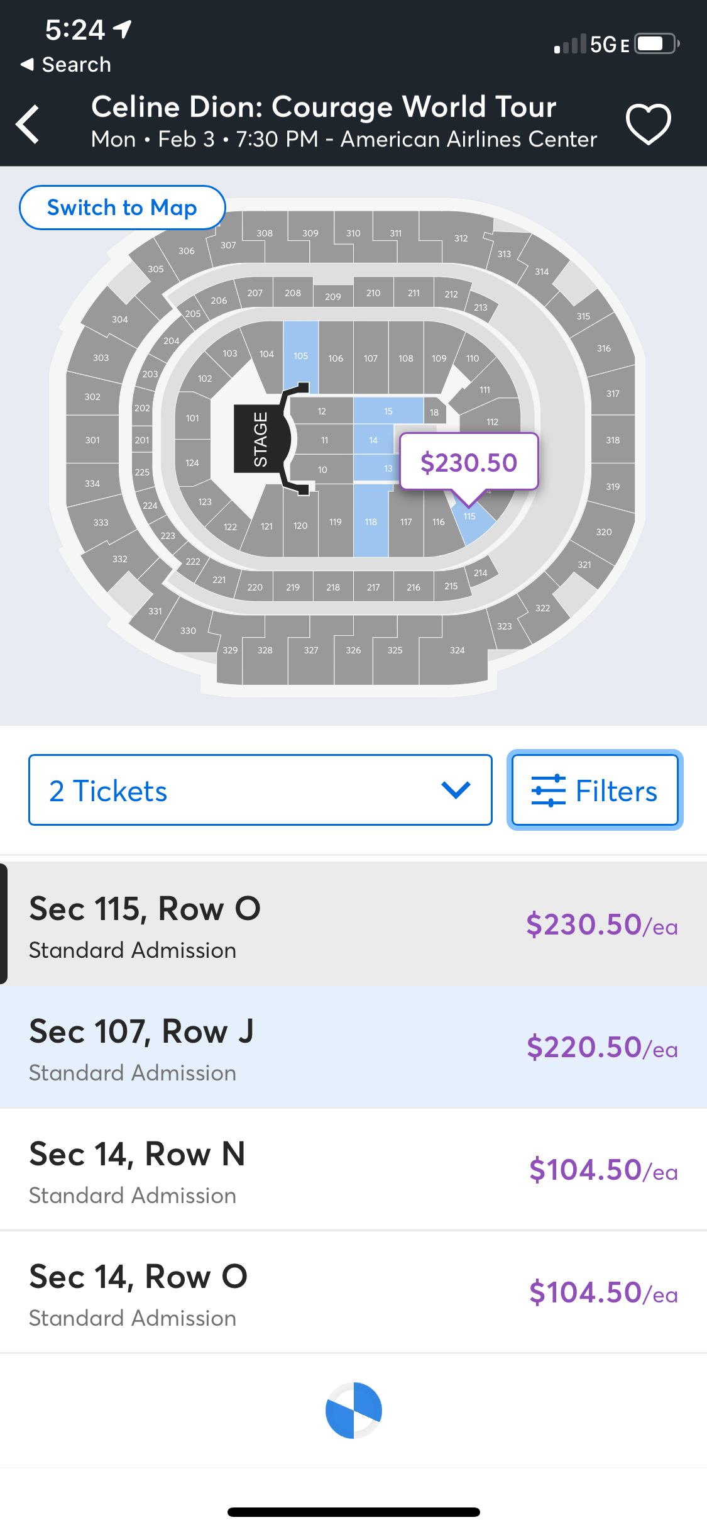
Task: Tap the back arrow in header
Action: [28, 124]
